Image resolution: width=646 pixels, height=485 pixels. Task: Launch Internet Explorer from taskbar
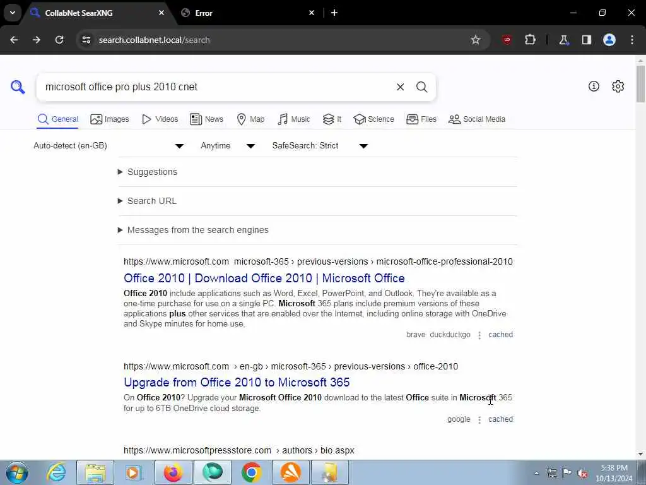pos(56,472)
